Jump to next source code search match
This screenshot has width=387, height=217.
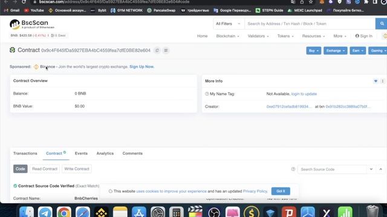(x=371, y=169)
